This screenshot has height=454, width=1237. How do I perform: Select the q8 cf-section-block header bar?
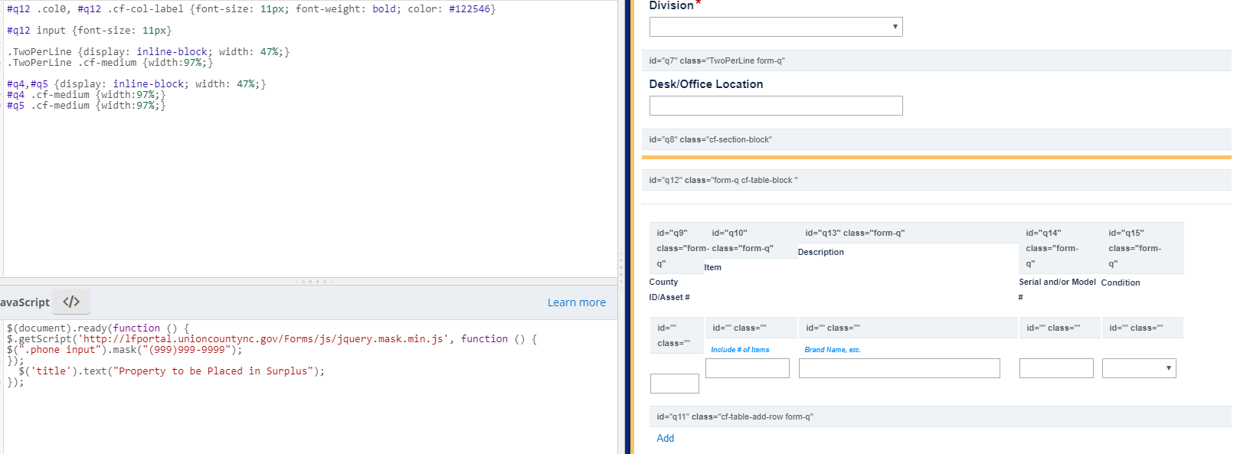point(934,139)
